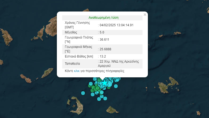209x118 pixels.
Task: Open the 'κλικ' link for more information
Action: pyautogui.click(x=77, y=71)
